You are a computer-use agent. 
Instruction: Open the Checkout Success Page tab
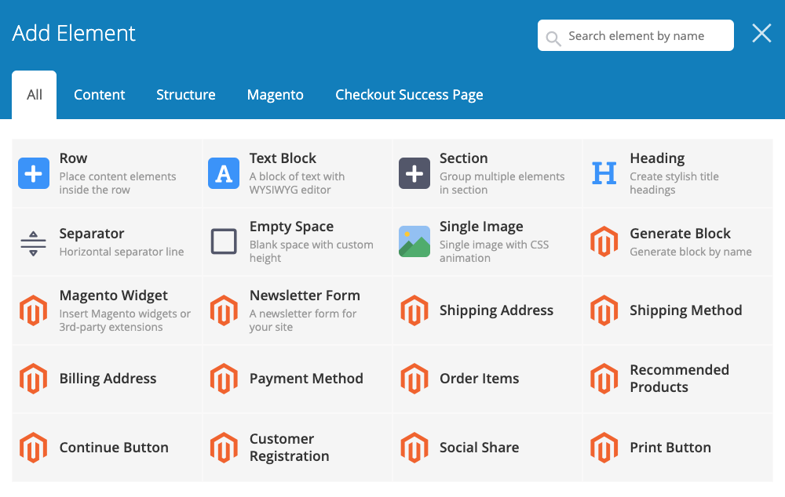(x=409, y=95)
